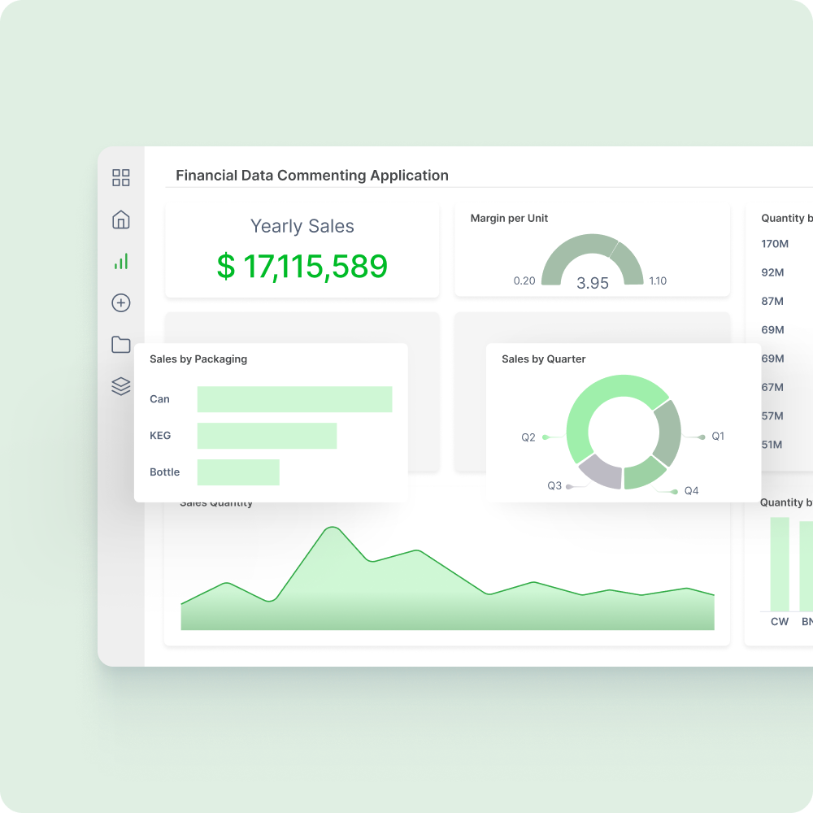The height and width of the screenshot is (813, 813).
Task: Click the CW bar in quantity chart
Action: pyautogui.click(x=780, y=564)
